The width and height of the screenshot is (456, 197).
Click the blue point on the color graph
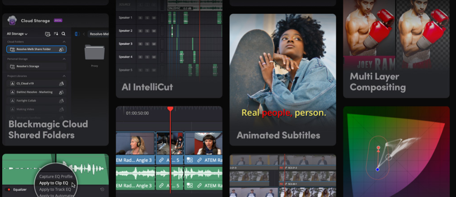(378, 169)
